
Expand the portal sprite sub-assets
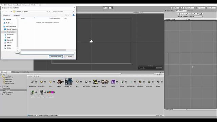click(117, 82)
